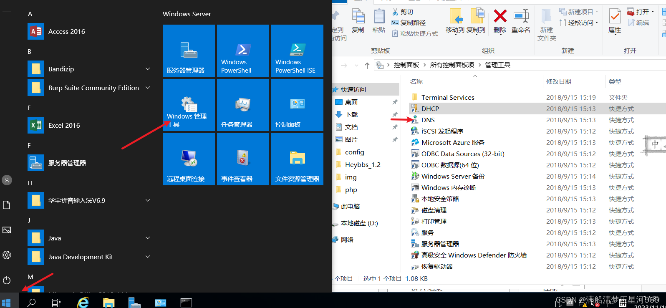
Task: Open the command prompt taskbar icon
Action: [x=186, y=302]
